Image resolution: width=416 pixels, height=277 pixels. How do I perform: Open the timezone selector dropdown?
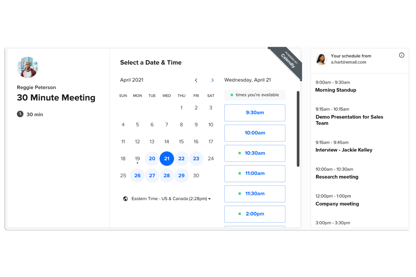(x=209, y=198)
